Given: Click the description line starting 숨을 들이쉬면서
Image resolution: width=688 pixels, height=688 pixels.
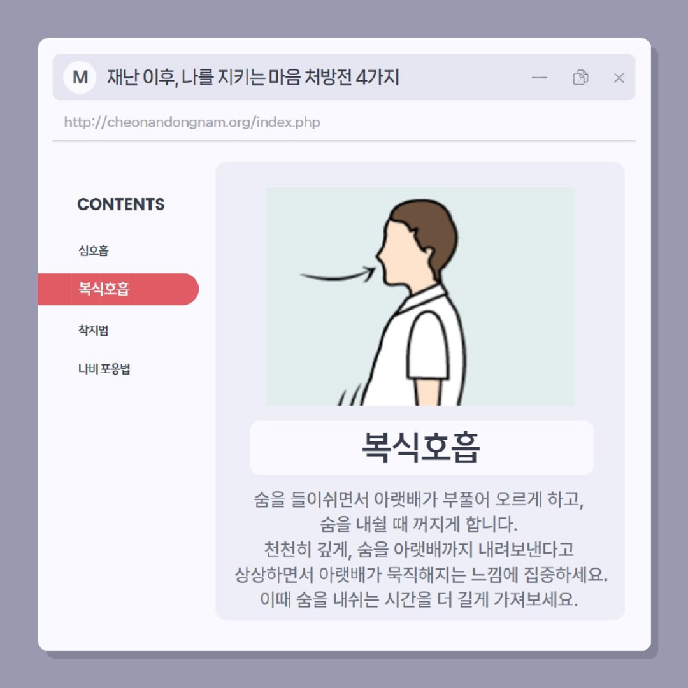Looking at the screenshot, I should [419, 499].
